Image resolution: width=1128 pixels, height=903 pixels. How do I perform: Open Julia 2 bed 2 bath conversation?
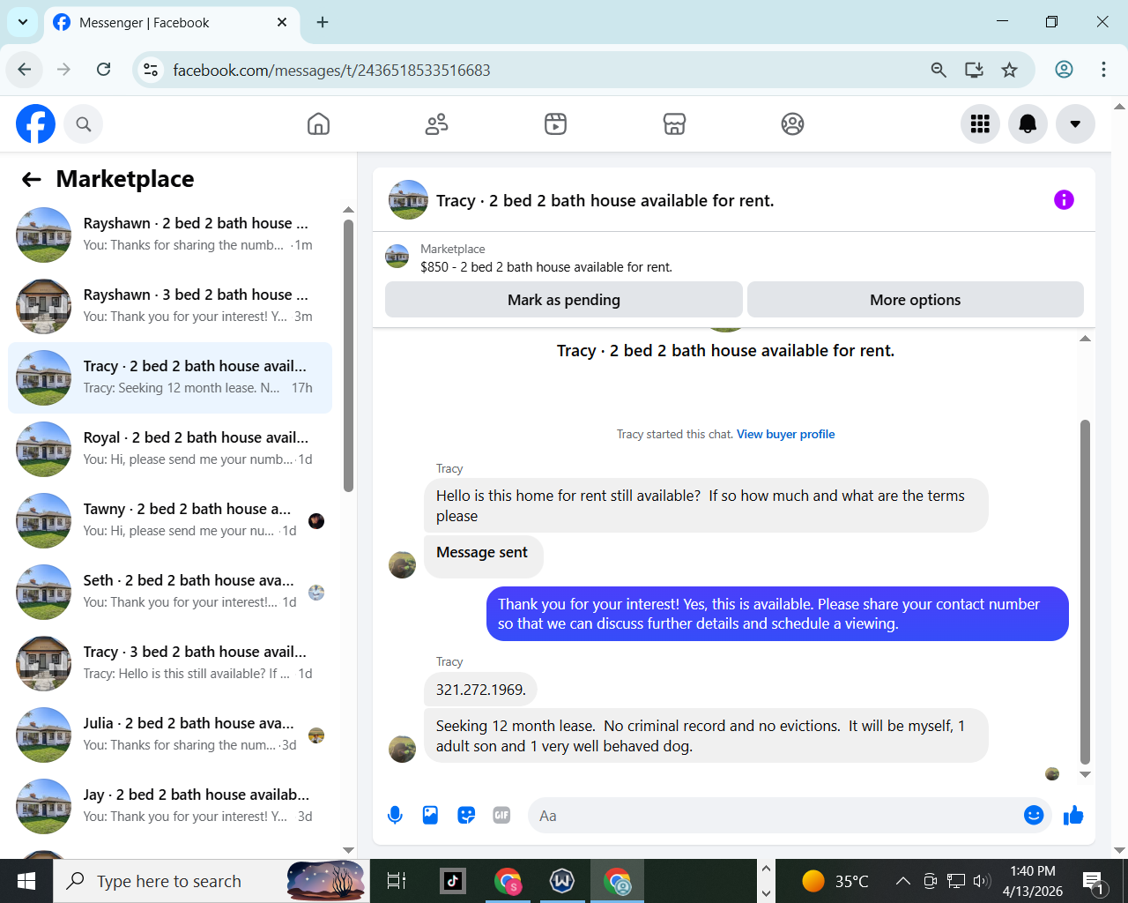coord(170,735)
